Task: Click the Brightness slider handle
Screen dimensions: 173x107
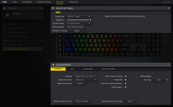Action: [90, 20]
